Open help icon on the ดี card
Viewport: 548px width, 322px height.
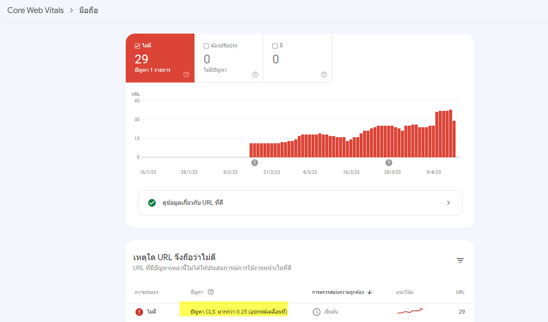(x=324, y=74)
